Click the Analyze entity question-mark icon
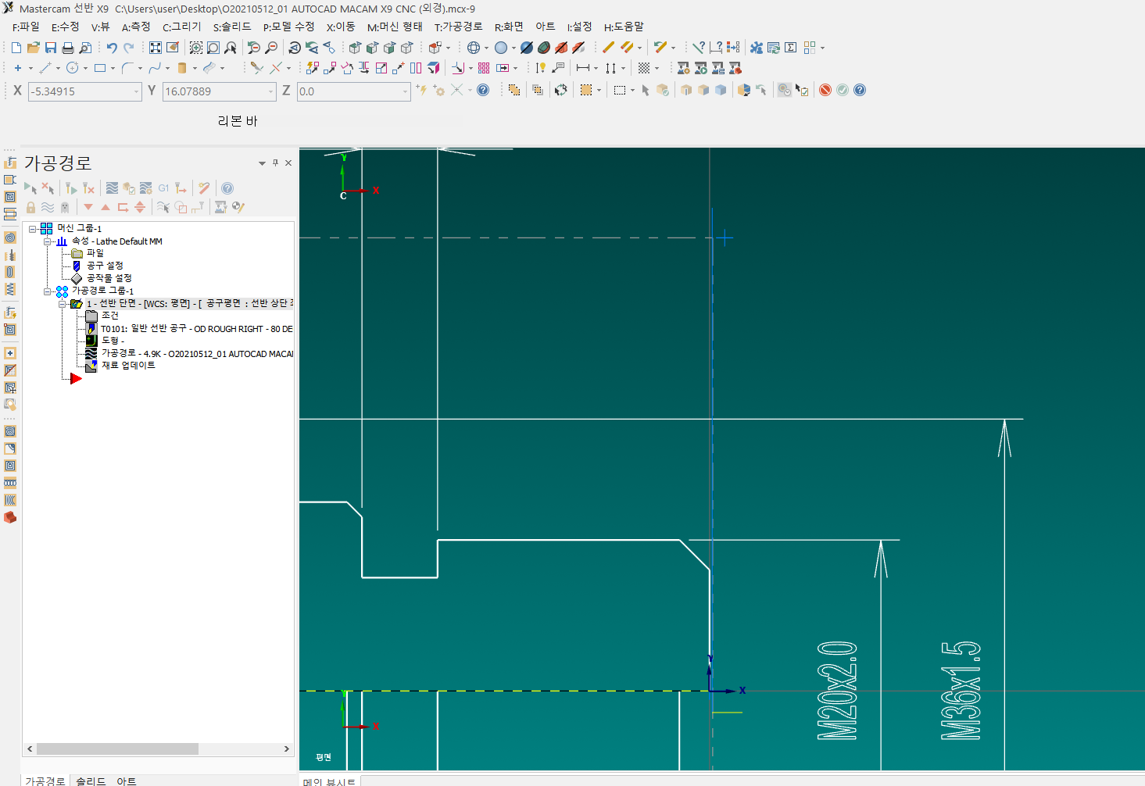The width and height of the screenshot is (1145, 786). [x=699, y=48]
